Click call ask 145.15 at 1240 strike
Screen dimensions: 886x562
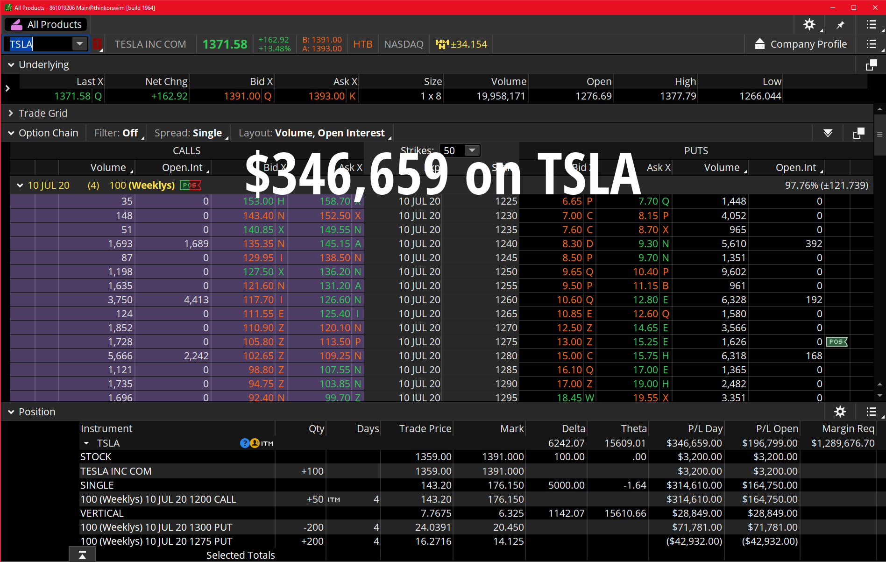335,244
